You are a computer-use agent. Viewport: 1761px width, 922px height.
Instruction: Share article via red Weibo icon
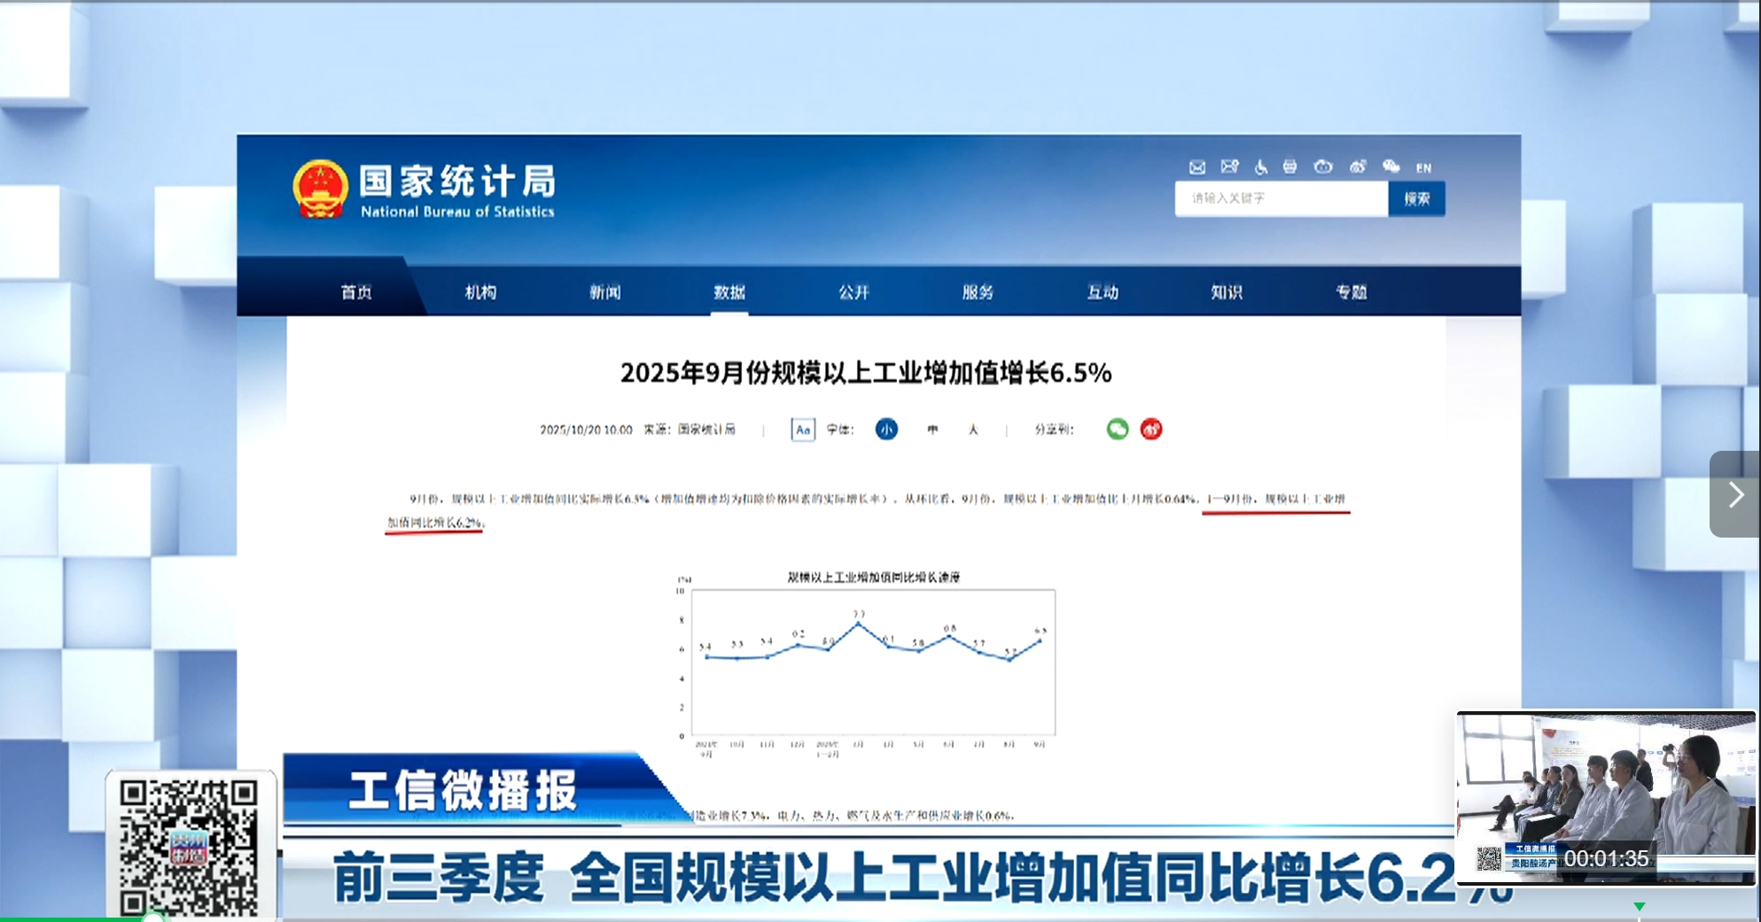1151,430
